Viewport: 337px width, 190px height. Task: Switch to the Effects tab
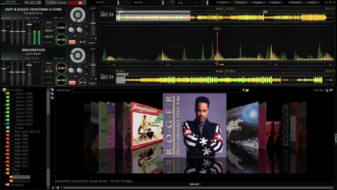coord(275,3)
